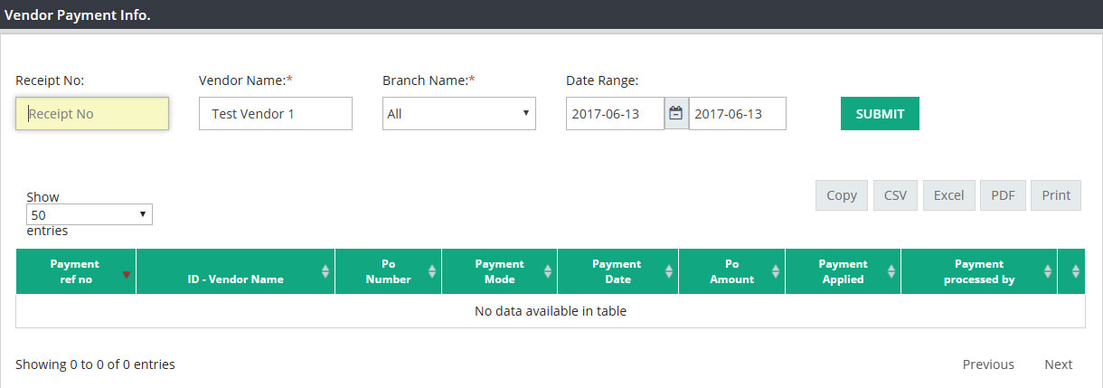Viewport: 1103px width, 388px height.
Task: Expand the Show entries dropdown
Action: tap(90, 214)
